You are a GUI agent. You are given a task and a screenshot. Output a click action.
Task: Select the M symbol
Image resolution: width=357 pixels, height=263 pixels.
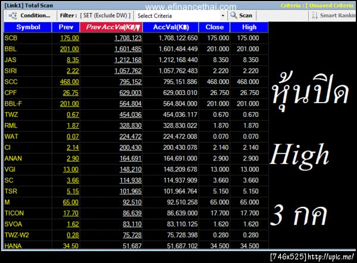point(7,202)
